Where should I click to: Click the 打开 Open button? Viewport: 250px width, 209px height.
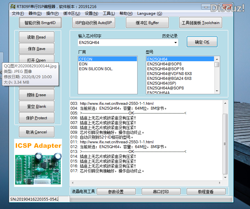(x=37, y=59)
